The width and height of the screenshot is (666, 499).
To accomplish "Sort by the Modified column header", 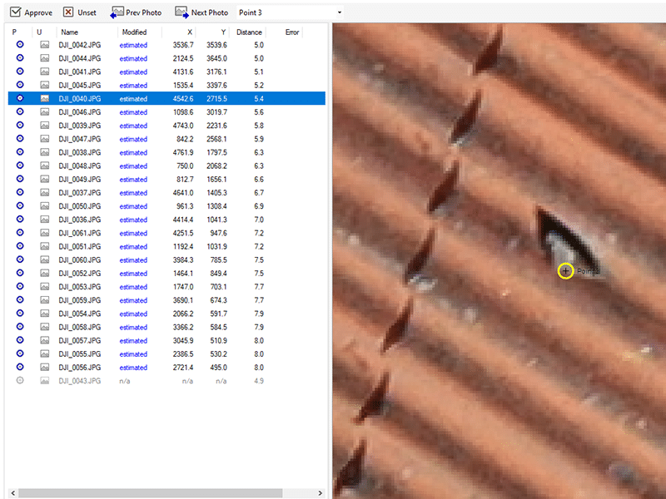I will [x=134, y=32].
